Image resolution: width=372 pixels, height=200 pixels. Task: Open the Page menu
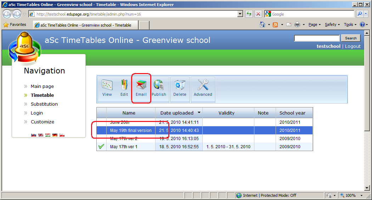[x=314, y=24]
